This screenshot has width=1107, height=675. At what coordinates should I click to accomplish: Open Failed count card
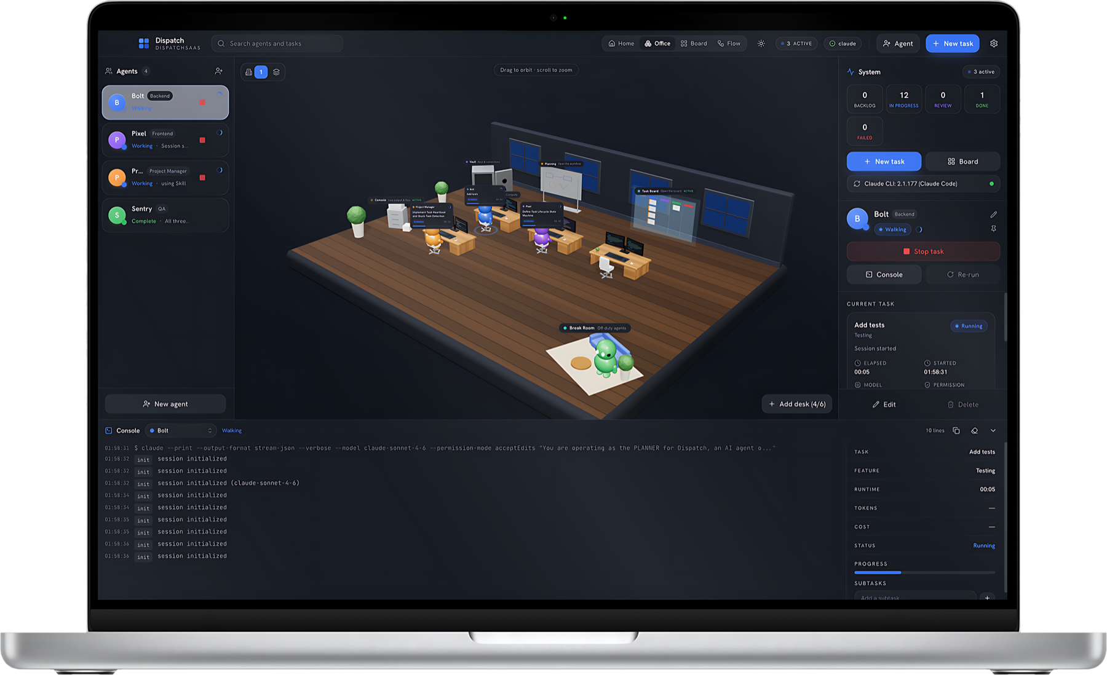click(x=865, y=131)
